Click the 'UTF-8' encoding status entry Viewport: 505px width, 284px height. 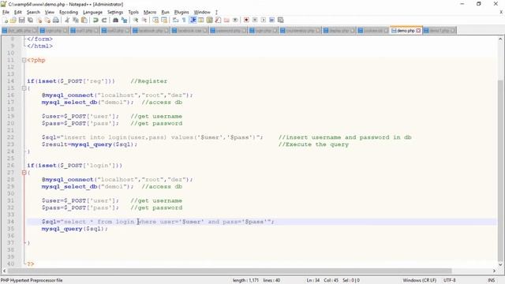coord(449,280)
